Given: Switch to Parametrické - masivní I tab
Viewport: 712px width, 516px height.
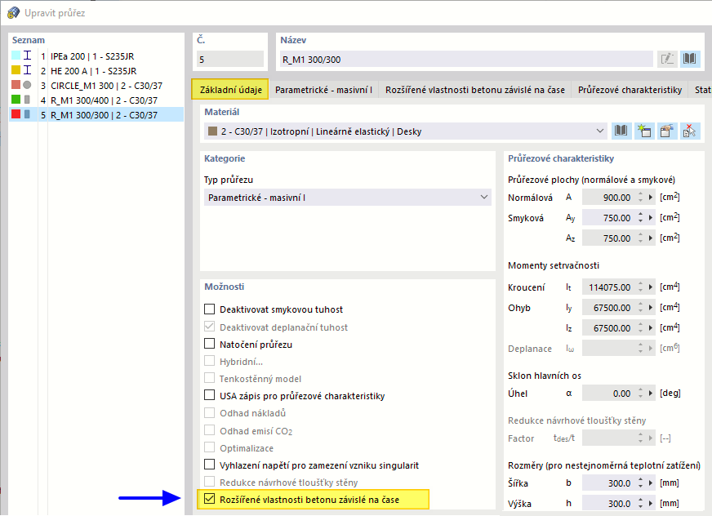Looking at the screenshot, I should [x=323, y=90].
